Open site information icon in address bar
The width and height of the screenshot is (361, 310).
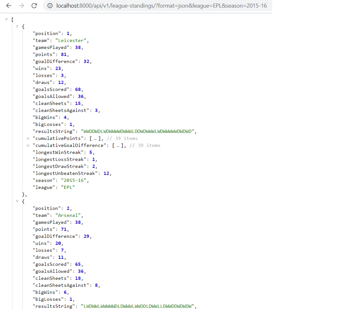[x=50, y=5]
